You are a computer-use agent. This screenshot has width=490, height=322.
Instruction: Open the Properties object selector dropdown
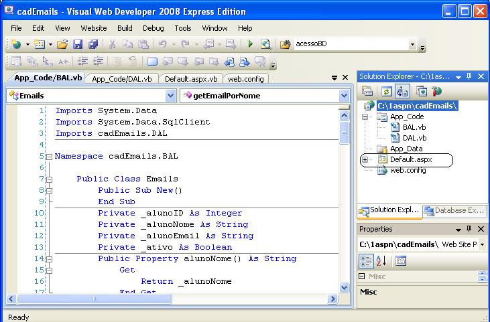click(x=482, y=244)
